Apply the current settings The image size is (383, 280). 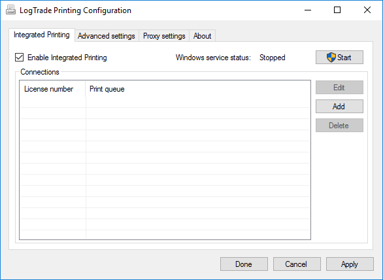350,264
